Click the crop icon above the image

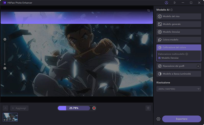tap(148, 11)
